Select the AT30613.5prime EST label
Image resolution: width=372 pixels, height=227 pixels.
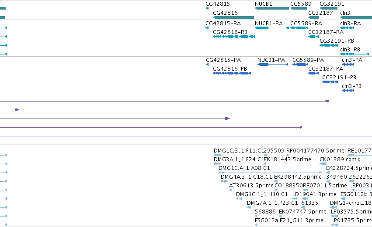pos(251,186)
